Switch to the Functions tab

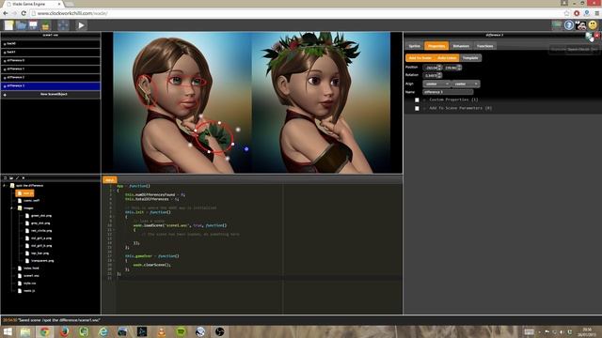tap(484, 46)
